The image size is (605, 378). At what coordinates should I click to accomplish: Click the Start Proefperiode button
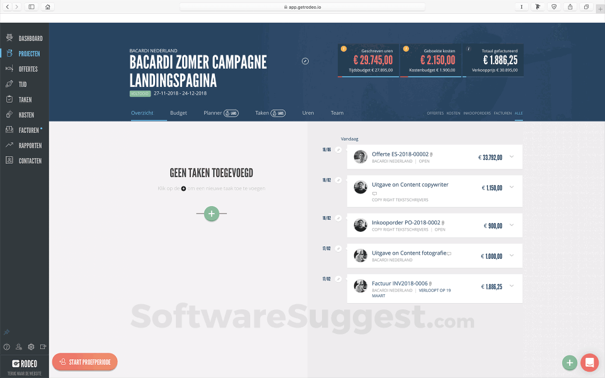pos(85,362)
